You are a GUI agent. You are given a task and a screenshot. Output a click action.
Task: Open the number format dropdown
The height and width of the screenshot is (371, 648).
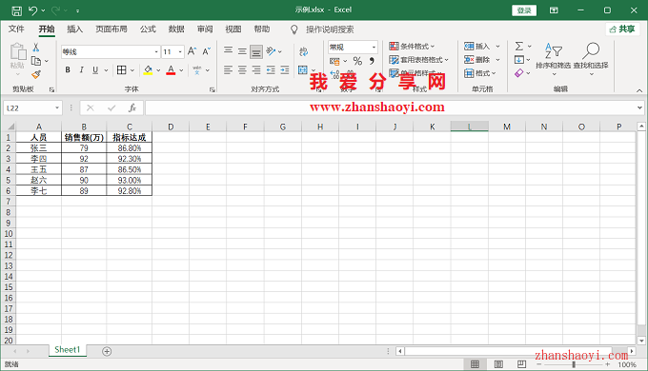[374, 47]
